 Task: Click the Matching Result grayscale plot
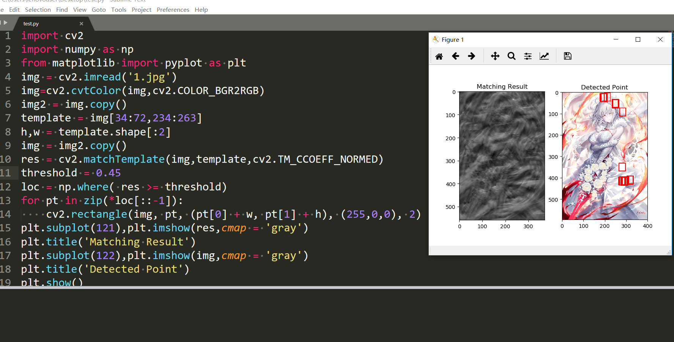point(502,156)
